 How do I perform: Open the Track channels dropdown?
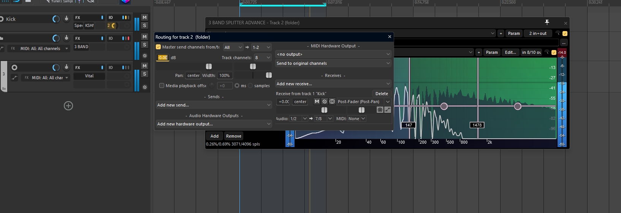coord(263,58)
